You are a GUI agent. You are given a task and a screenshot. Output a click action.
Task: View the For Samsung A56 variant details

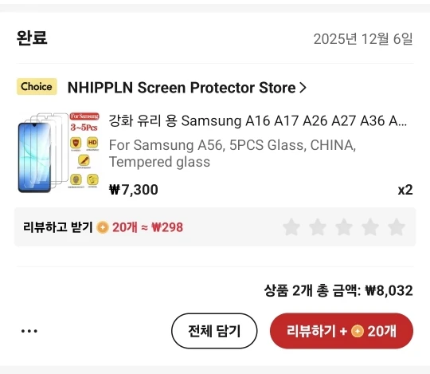point(233,153)
